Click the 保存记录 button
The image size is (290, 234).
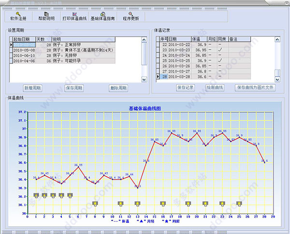coord(185,88)
